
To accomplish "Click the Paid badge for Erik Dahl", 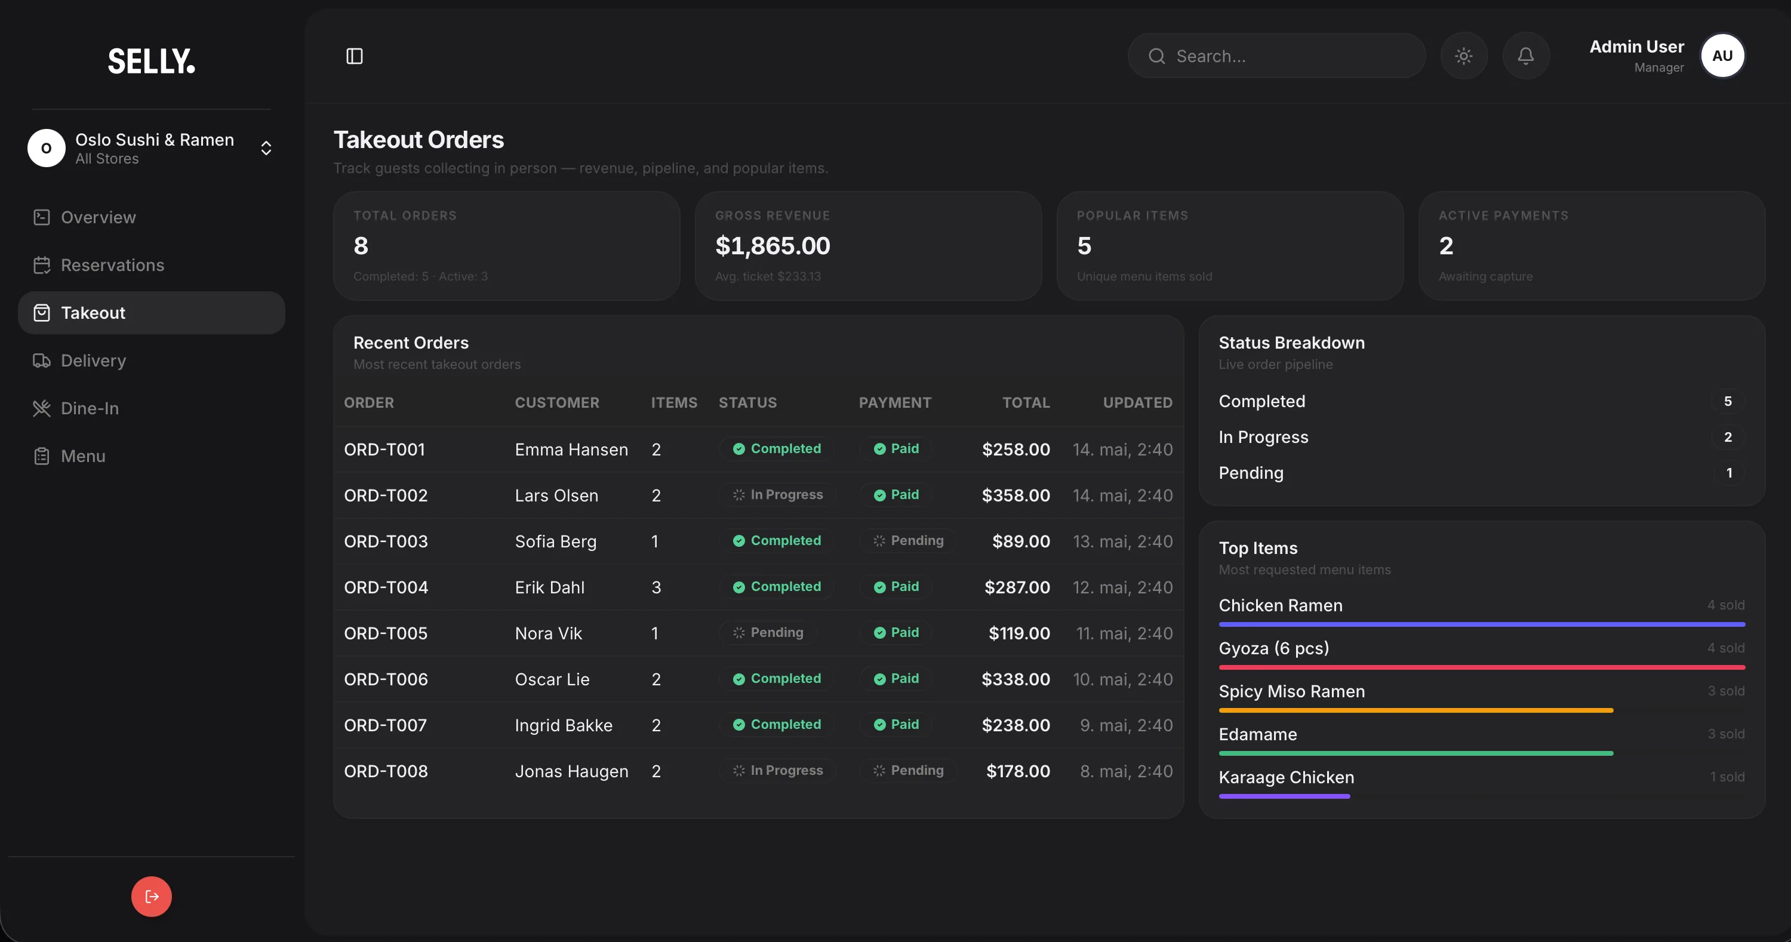I will pyautogui.click(x=896, y=587).
